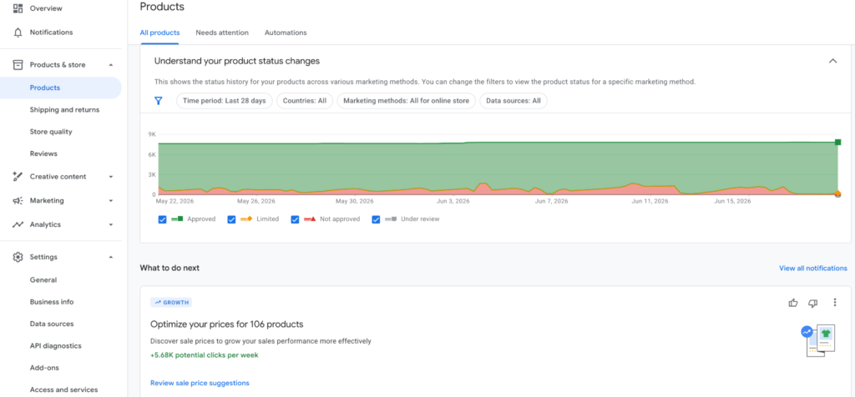Image resolution: width=855 pixels, height=397 pixels.
Task: Click the gray Under review legend swatch
Action: pos(391,219)
